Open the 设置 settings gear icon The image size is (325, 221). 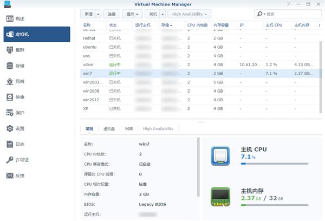click(10, 128)
